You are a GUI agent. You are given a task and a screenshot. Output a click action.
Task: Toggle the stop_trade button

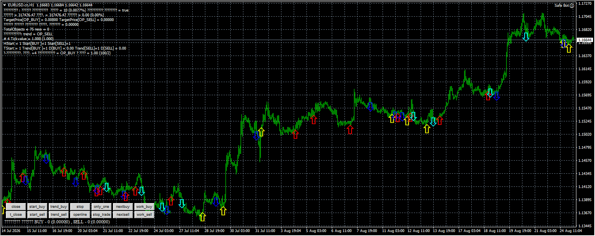[101, 215]
